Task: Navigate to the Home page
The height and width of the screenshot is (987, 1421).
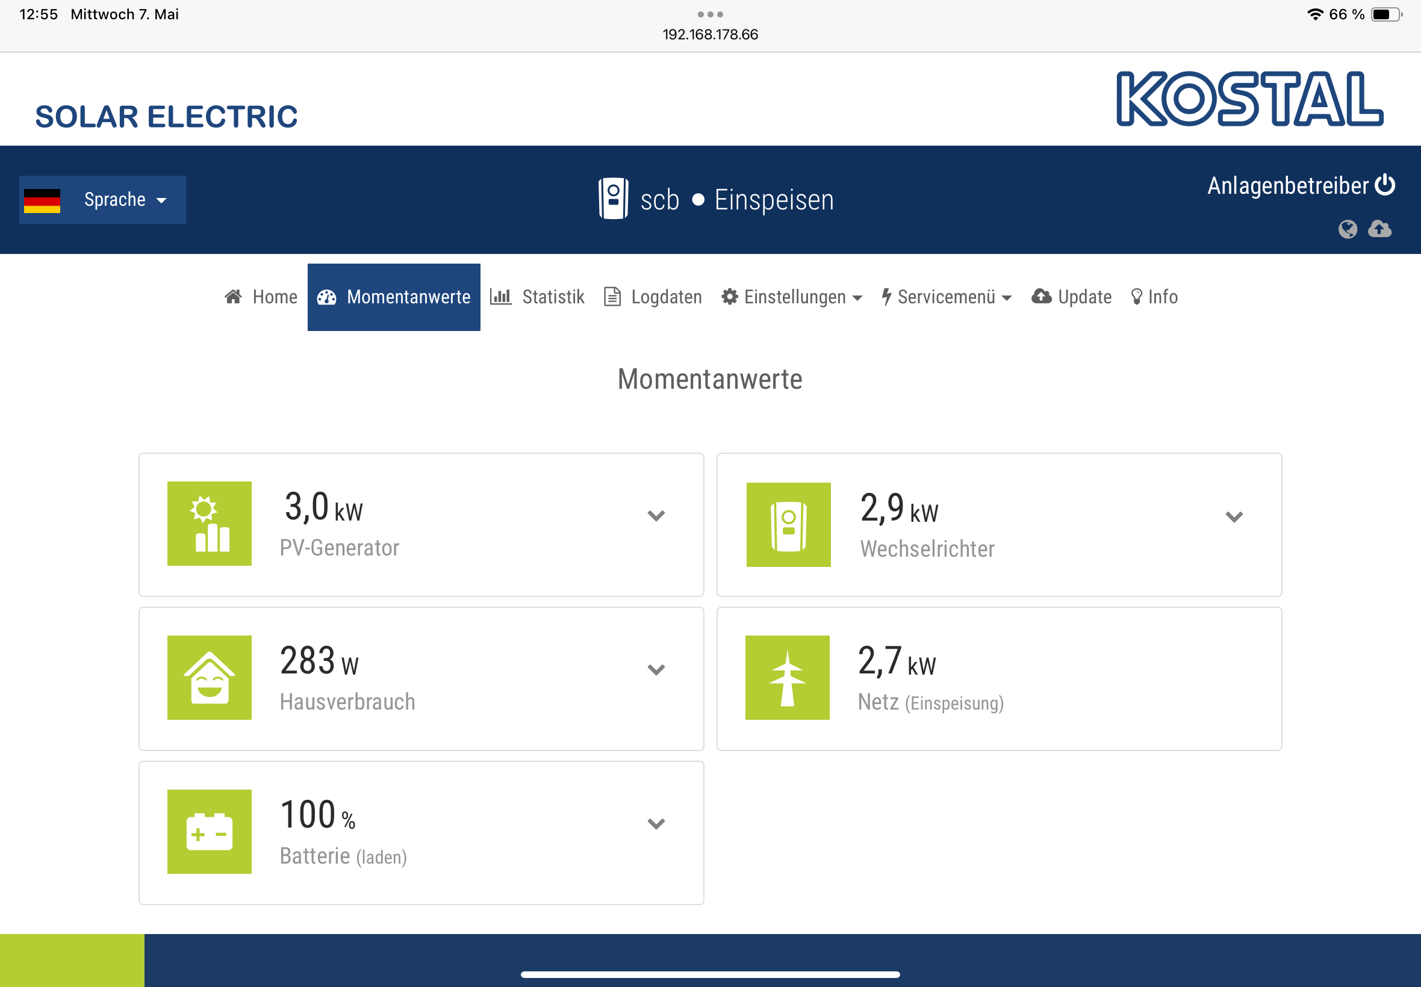Action: click(x=261, y=297)
